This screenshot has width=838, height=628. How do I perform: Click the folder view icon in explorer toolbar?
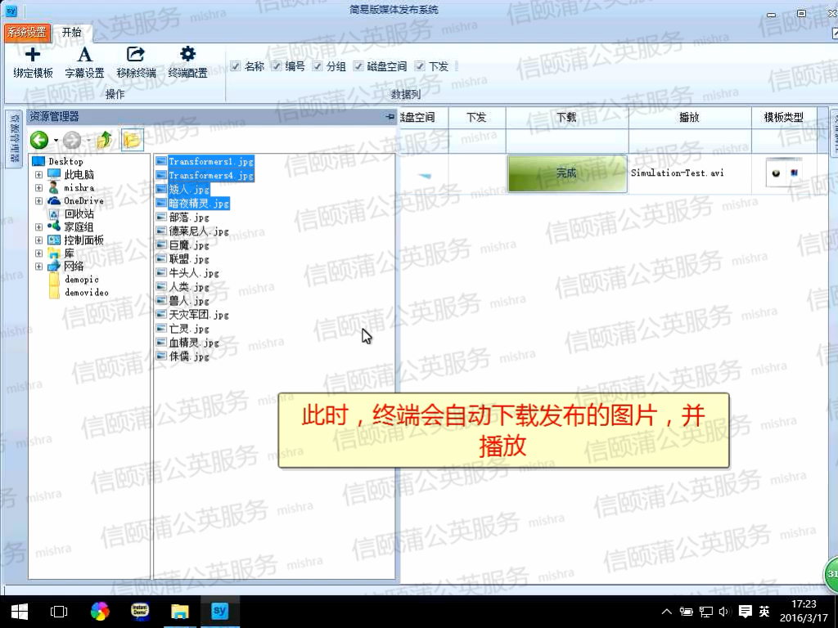[131, 140]
